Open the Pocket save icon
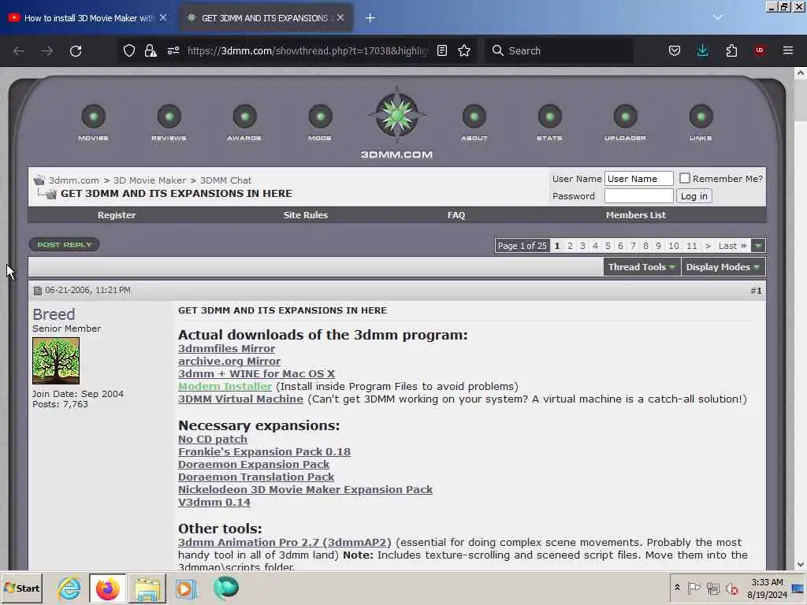This screenshot has height=605, width=807. coord(675,50)
